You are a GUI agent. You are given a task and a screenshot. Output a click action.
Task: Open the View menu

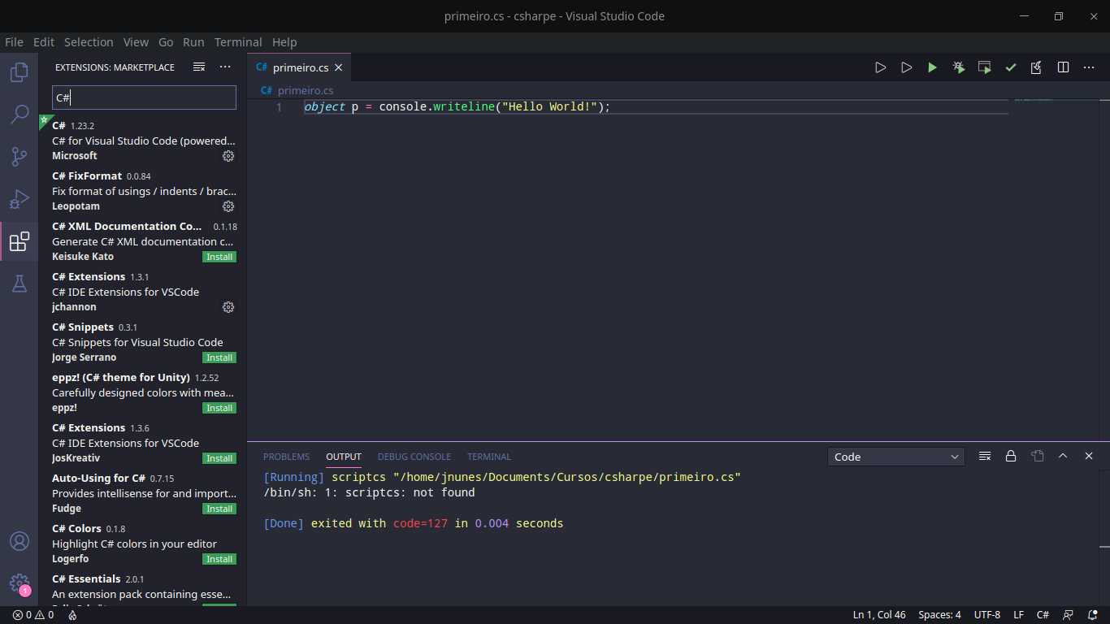(136, 42)
